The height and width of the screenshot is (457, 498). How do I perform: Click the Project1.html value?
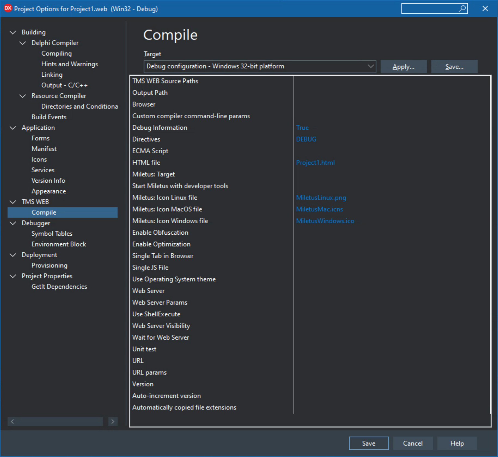pyautogui.click(x=316, y=163)
